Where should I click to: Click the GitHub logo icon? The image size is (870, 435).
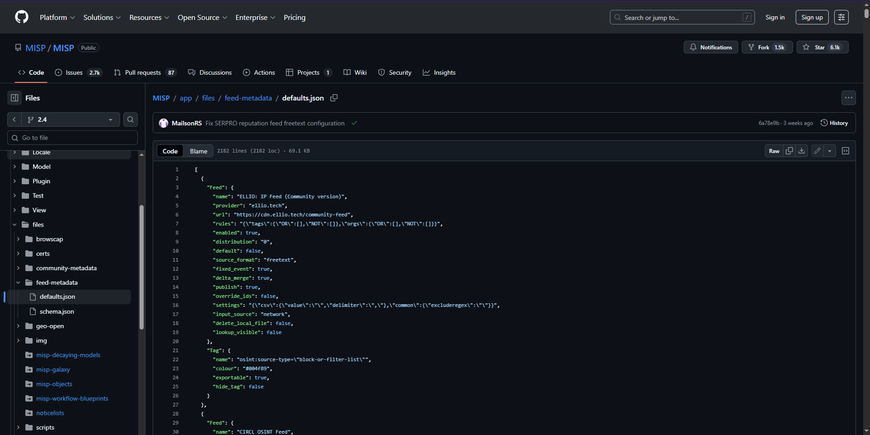[22, 17]
